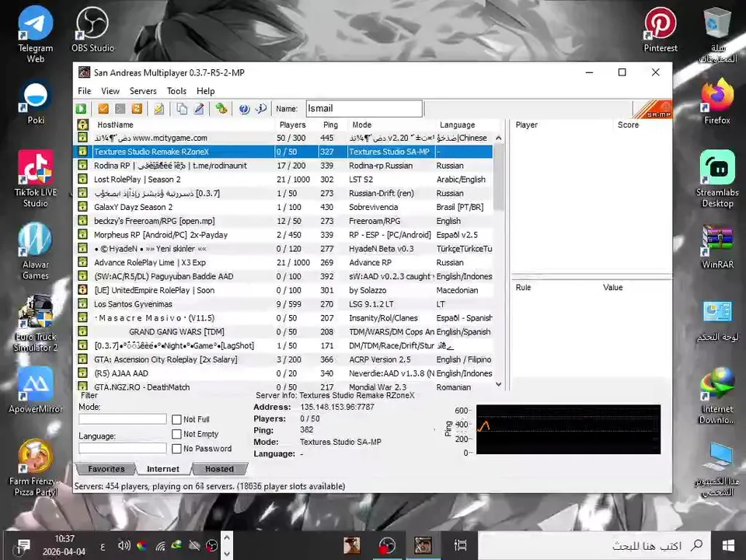Select GTA.NGZ.RO - DeathMatch server
This screenshot has width=746, height=560.
(284, 387)
